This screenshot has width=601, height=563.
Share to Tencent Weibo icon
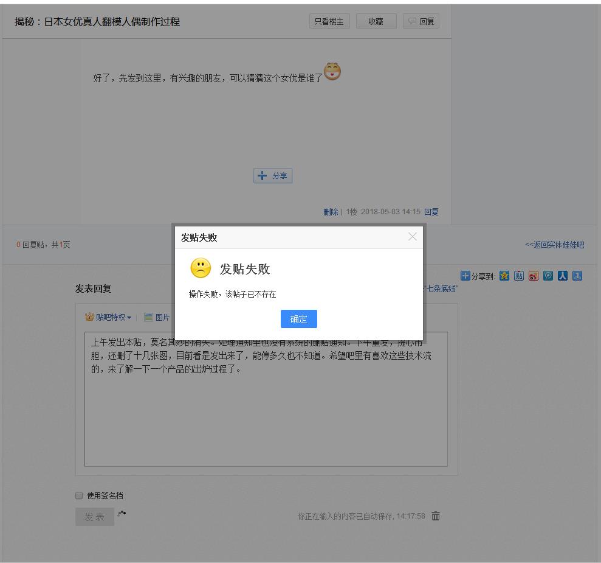[548, 276]
